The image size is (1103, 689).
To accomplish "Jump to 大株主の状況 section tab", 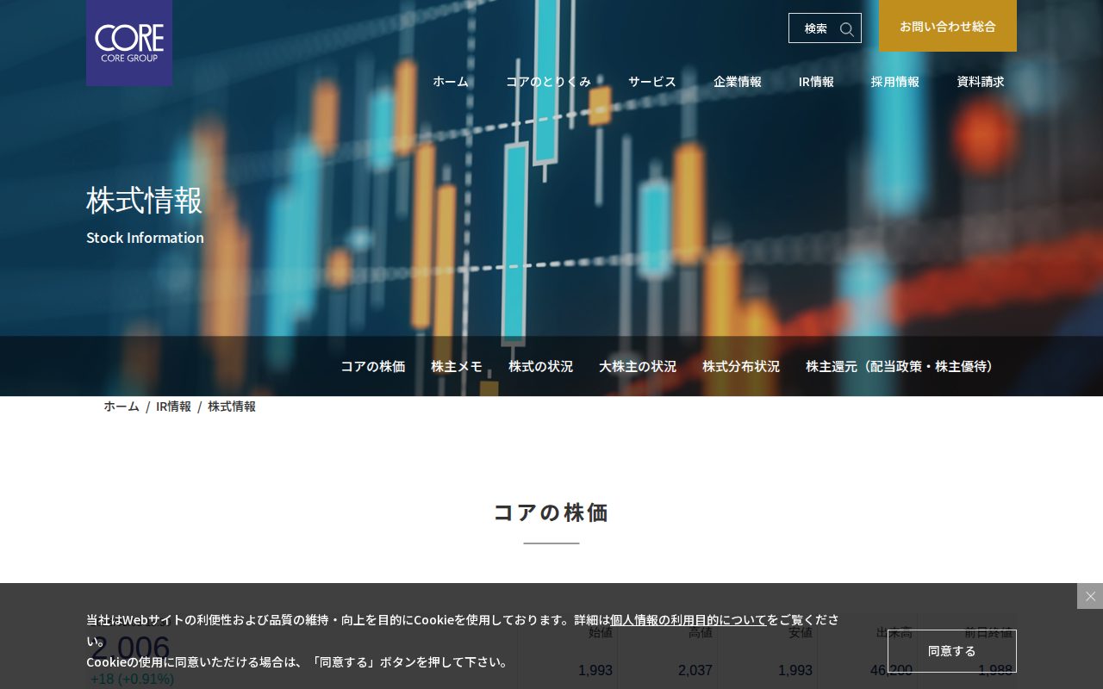I will click(x=638, y=366).
